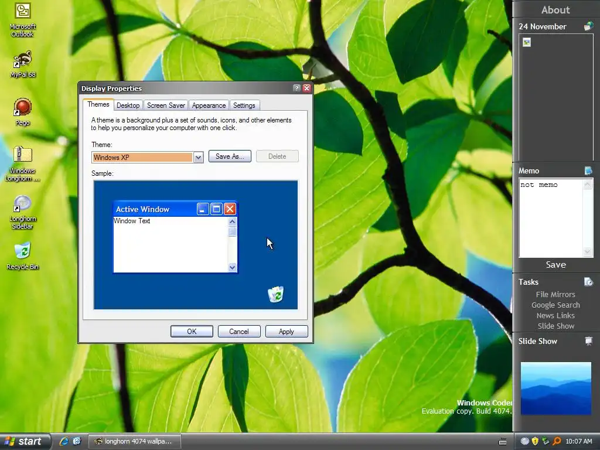
Task: Click the Cancel button
Action: pyautogui.click(x=239, y=332)
